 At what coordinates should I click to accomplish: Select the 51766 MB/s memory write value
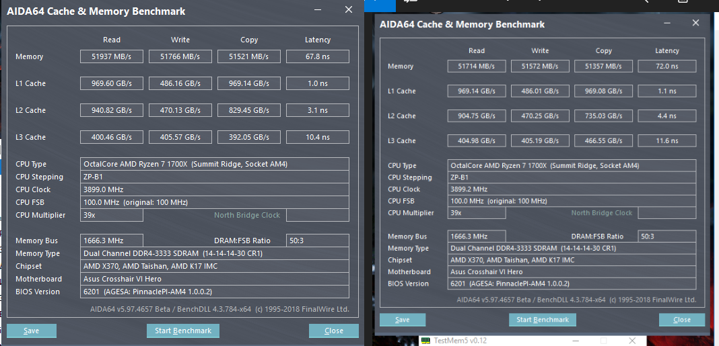[180, 56]
